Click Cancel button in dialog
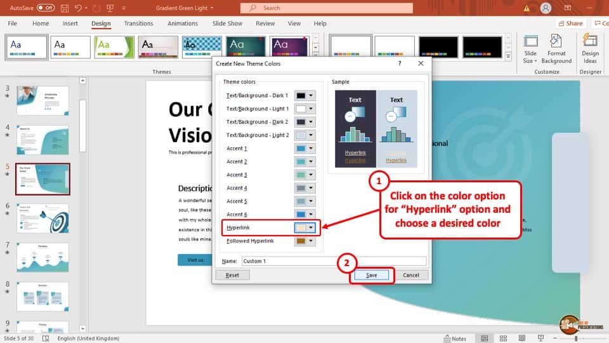Viewport: 609px width, 343px height. coord(411,275)
